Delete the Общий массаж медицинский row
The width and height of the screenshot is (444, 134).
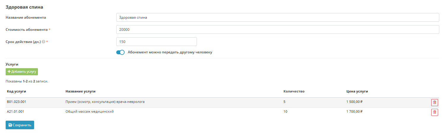435,112
